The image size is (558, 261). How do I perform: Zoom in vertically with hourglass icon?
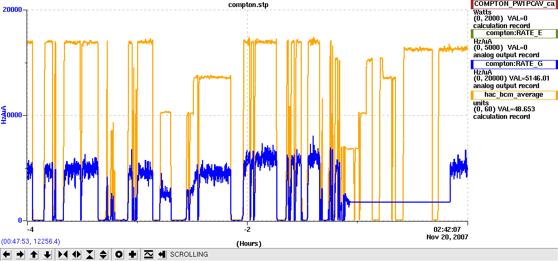pos(90,255)
